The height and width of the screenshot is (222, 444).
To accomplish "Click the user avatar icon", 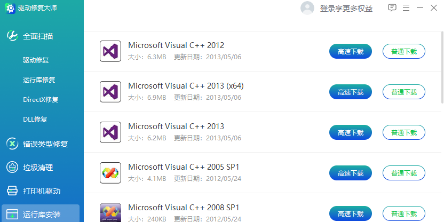I will pyautogui.click(x=307, y=8).
